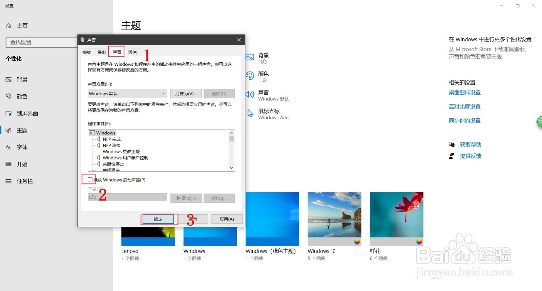This screenshot has height=291, width=542.
Task: Close the 声音 dialog with X
Action: pyautogui.click(x=239, y=40)
